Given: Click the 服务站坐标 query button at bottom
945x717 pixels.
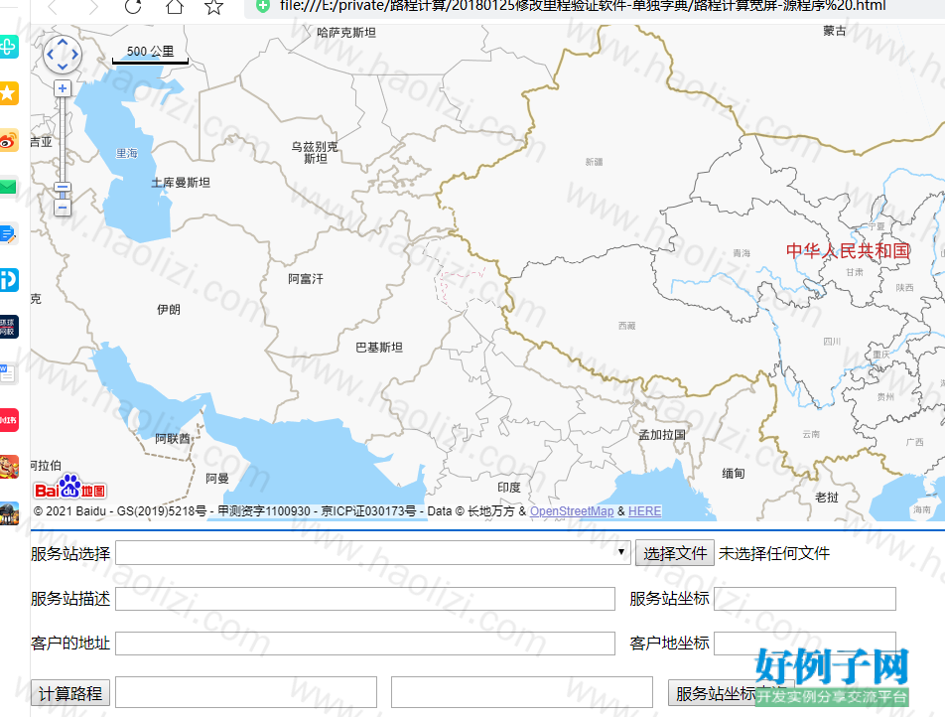Looking at the screenshot, I should click(731, 693).
